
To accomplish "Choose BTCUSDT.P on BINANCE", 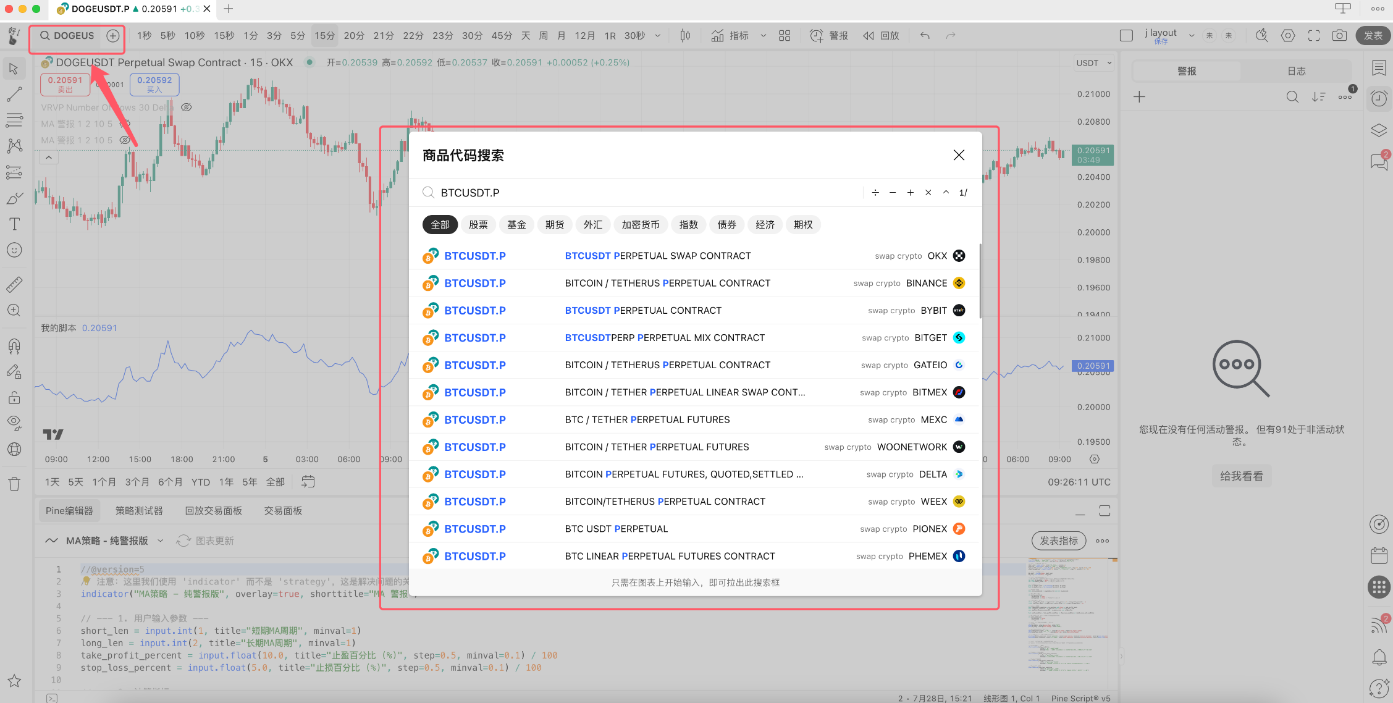I will (695, 283).
